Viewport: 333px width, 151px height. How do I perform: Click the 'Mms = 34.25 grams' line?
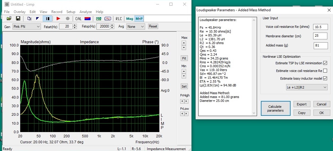pyautogui.click(x=214, y=58)
